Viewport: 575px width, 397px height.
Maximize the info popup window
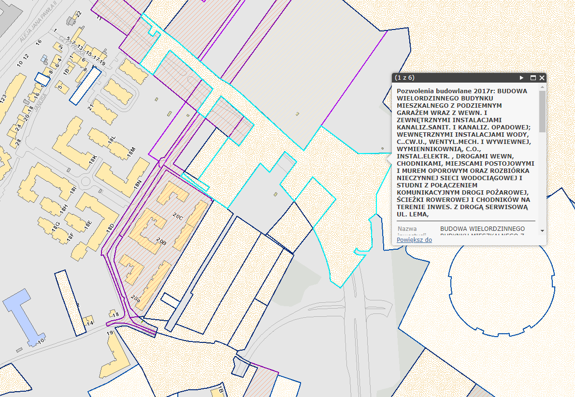click(x=533, y=78)
